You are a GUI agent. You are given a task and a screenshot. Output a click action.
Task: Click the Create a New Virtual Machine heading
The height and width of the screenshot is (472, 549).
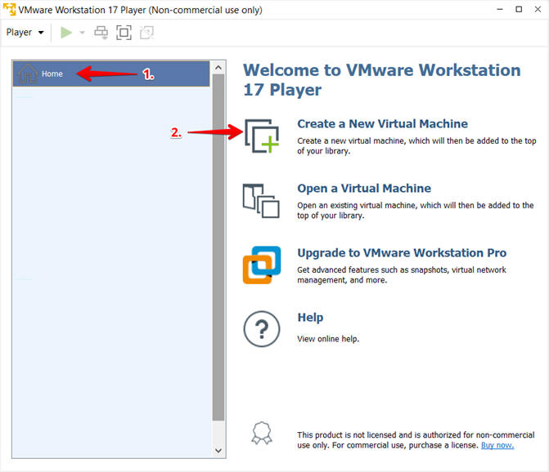(382, 123)
